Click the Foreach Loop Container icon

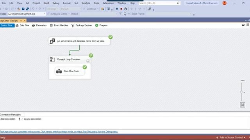coord(52,59)
